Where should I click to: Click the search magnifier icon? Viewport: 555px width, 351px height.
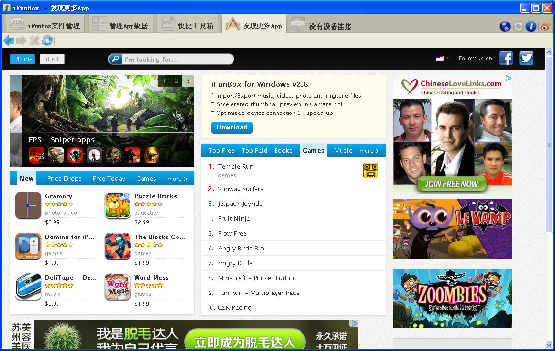point(115,59)
